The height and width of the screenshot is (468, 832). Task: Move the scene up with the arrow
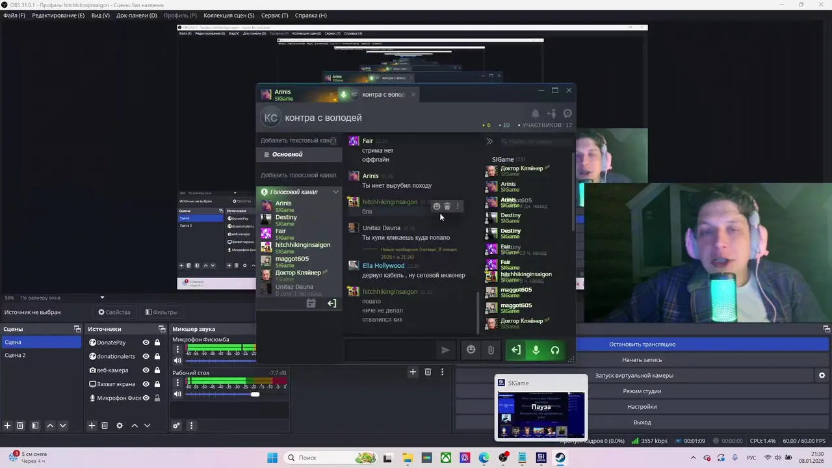tap(50, 426)
